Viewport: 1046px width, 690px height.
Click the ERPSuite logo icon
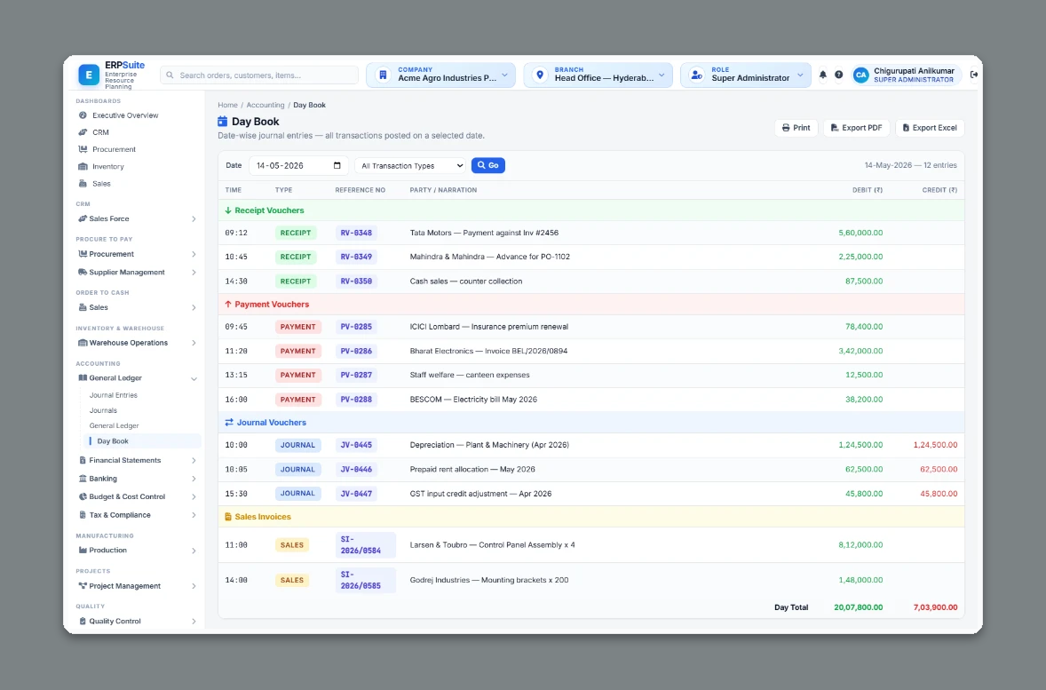(x=89, y=75)
